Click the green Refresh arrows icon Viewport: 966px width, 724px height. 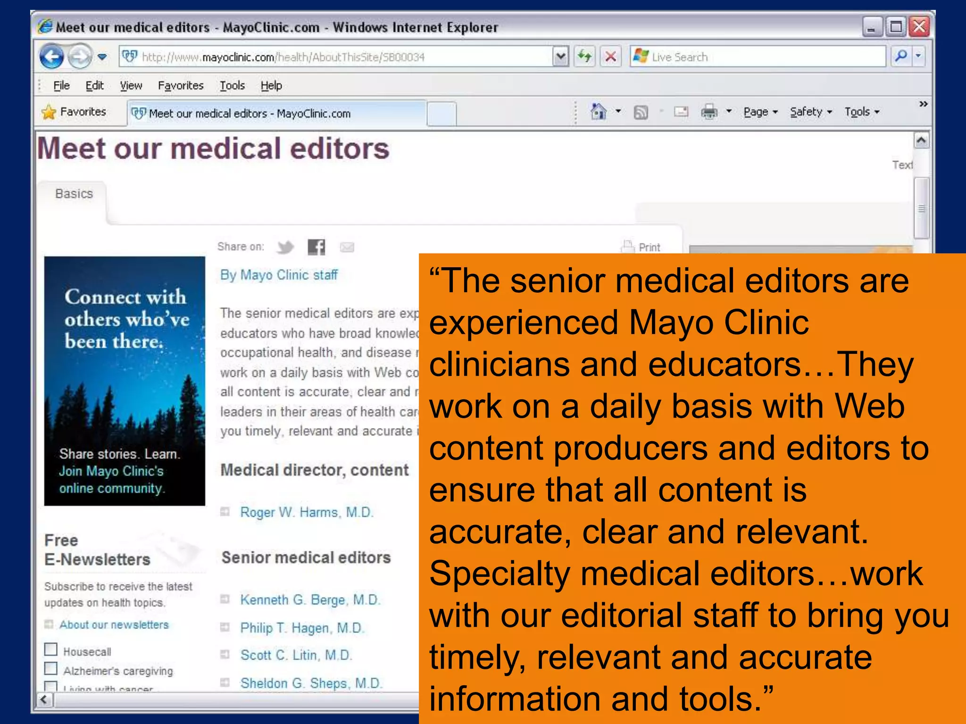point(585,57)
